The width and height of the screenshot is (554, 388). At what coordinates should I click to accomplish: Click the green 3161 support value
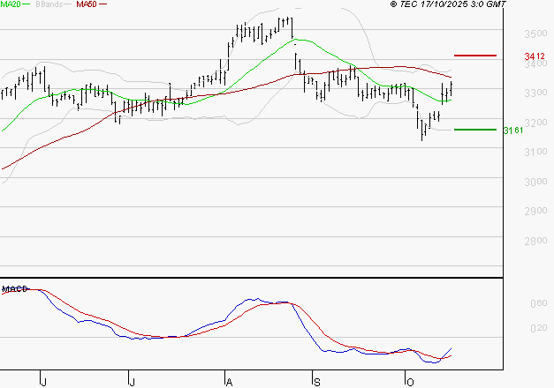click(513, 131)
